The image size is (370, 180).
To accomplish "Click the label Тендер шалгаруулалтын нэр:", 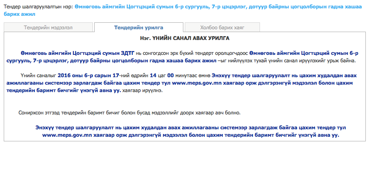I will (x=39, y=7).
